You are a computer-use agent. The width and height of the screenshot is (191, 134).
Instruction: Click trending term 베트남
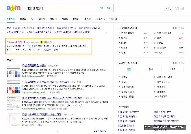coord(124,43)
